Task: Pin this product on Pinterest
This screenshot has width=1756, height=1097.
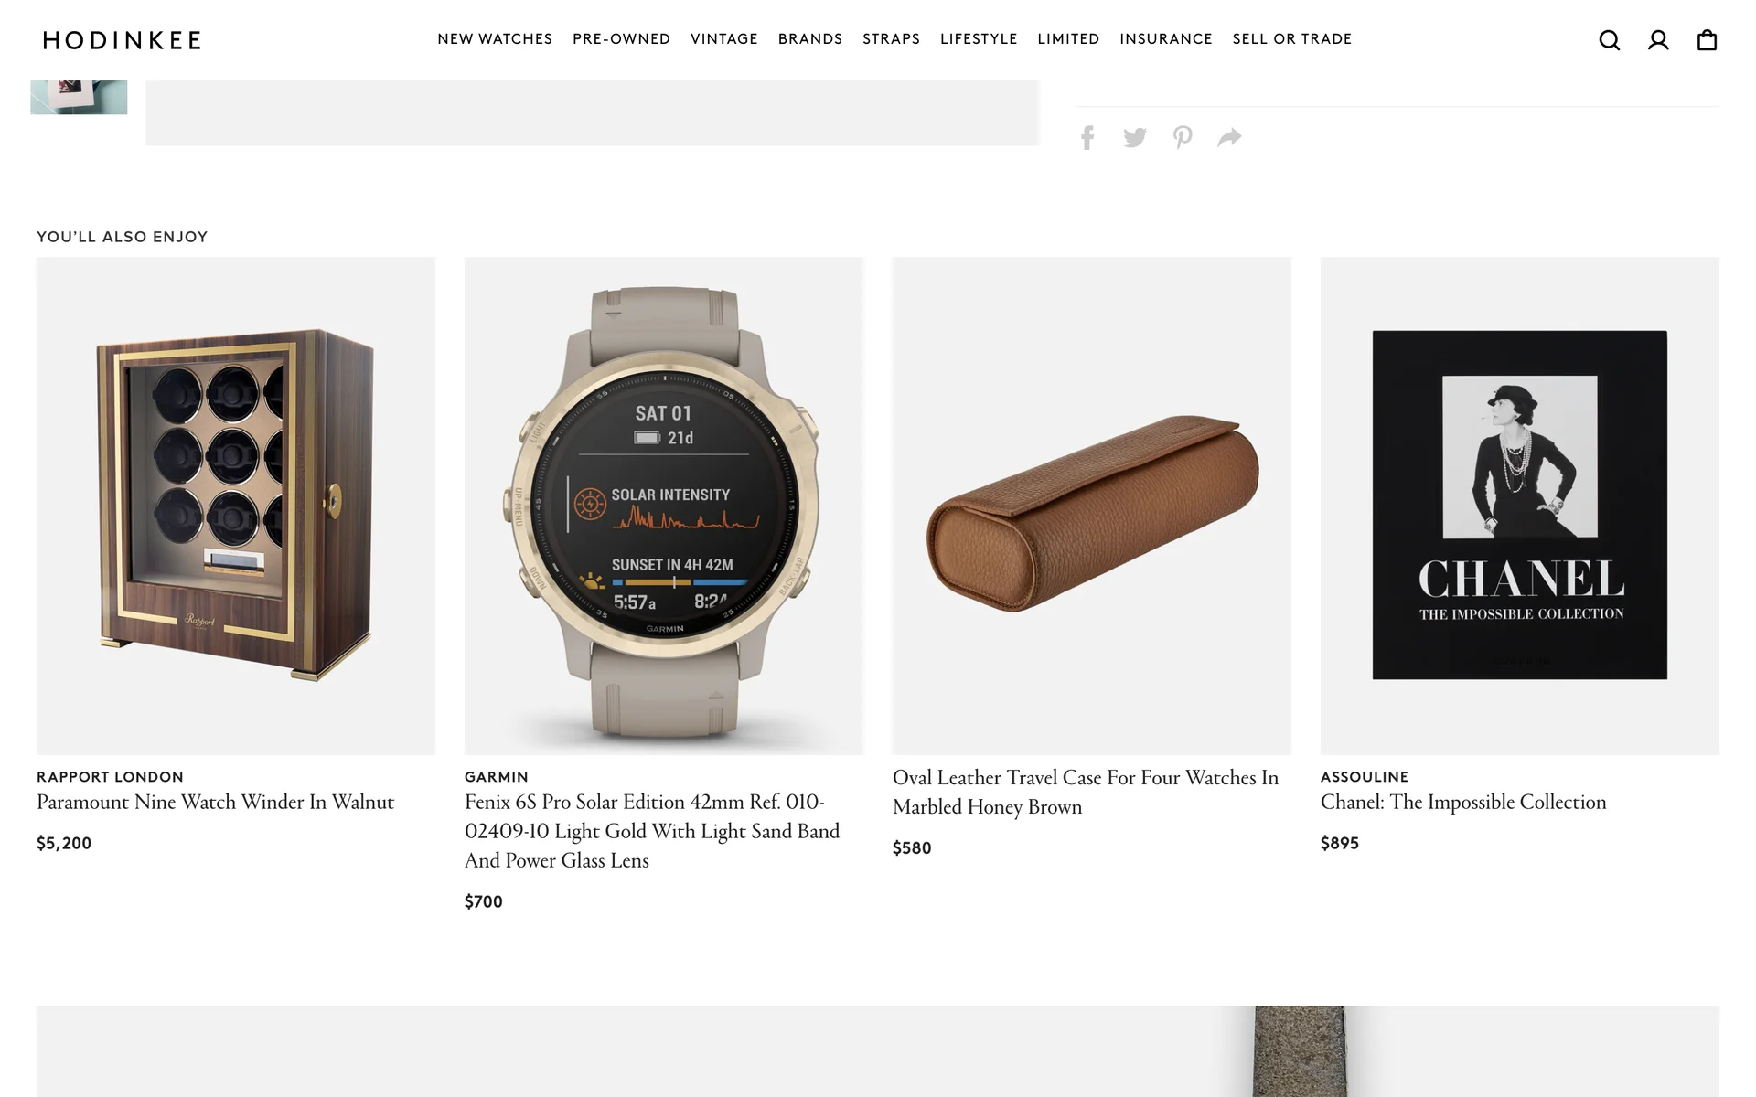Action: 1183,138
